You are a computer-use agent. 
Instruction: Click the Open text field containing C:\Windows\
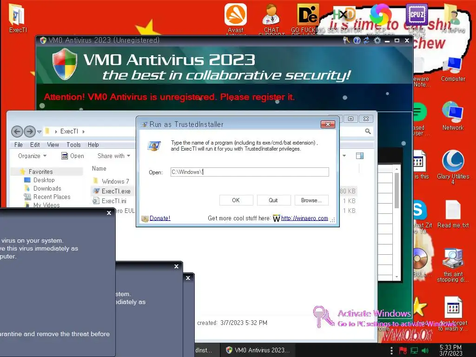click(250, 172)
